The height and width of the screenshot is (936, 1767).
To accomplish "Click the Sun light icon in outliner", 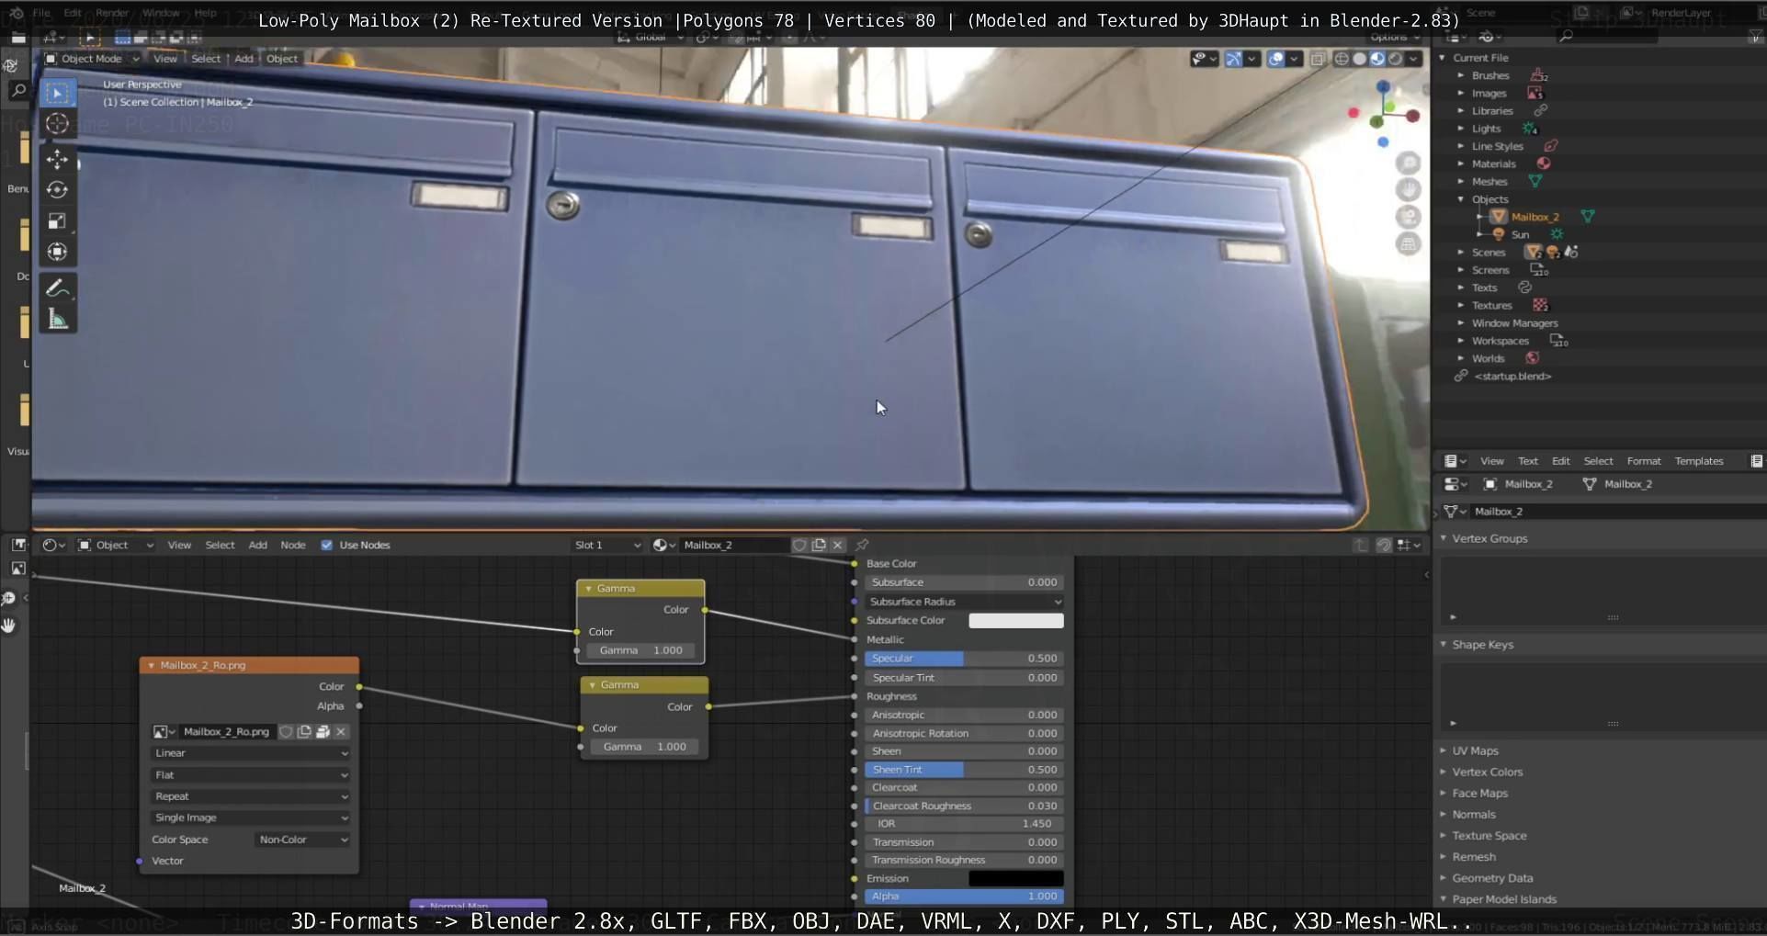I will [x=1498, y=234].
